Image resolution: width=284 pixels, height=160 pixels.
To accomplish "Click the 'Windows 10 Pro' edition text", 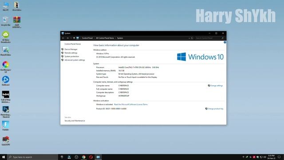I will [x=103, y=53].
